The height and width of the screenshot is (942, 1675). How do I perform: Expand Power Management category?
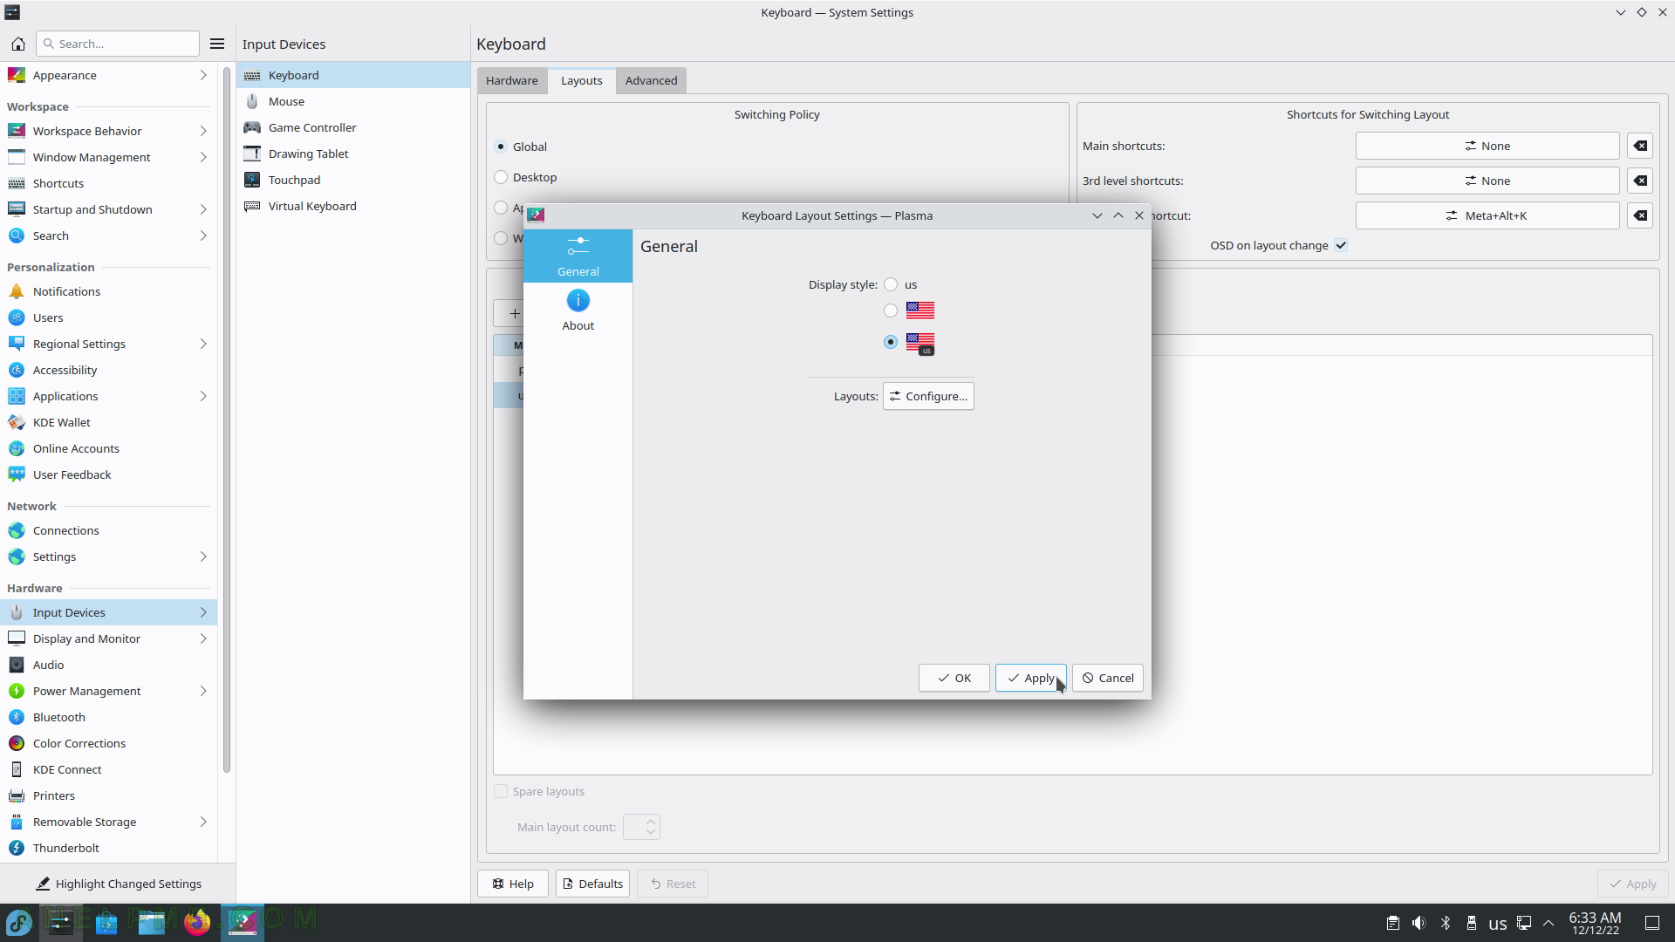[203, 691]
